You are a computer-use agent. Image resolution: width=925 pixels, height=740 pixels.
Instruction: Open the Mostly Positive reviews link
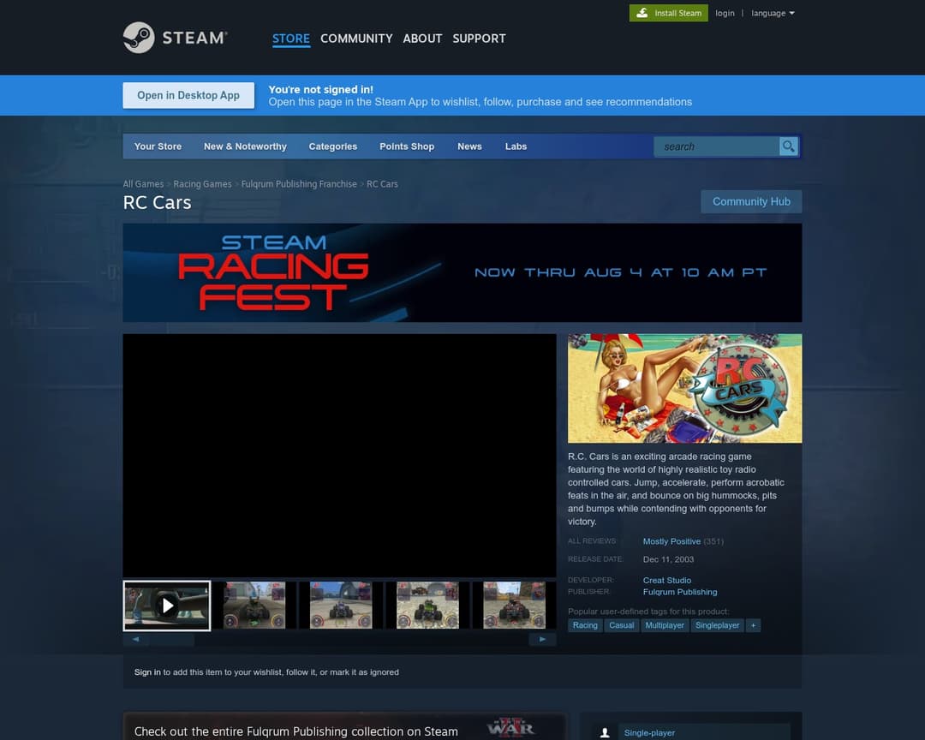pos(671,541)
